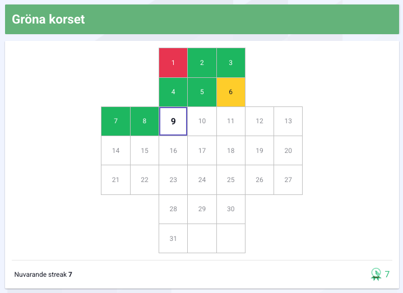The height and width of the screenshot is (293, 403).
Task: Pick the day 31 cell
Action: [173, 238]
